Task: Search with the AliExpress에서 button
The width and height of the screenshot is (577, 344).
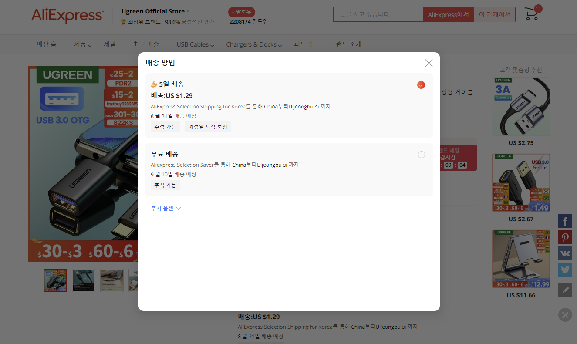Action: 448,14
